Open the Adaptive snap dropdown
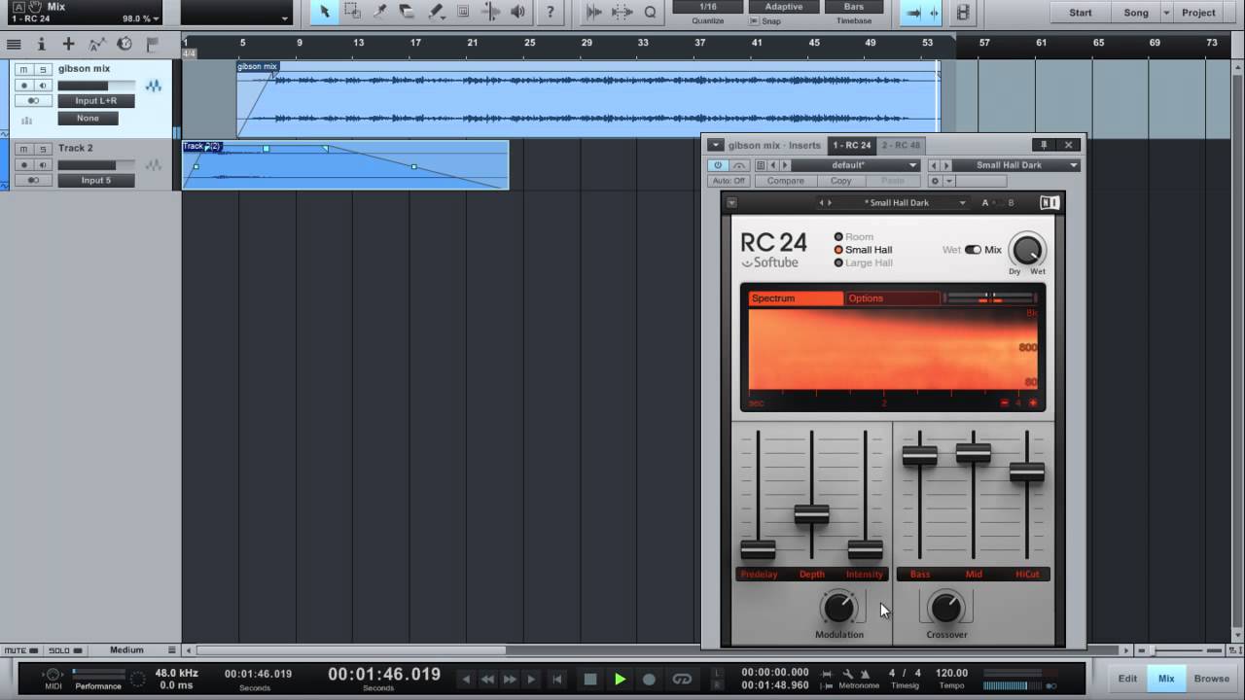 [784, 7]
